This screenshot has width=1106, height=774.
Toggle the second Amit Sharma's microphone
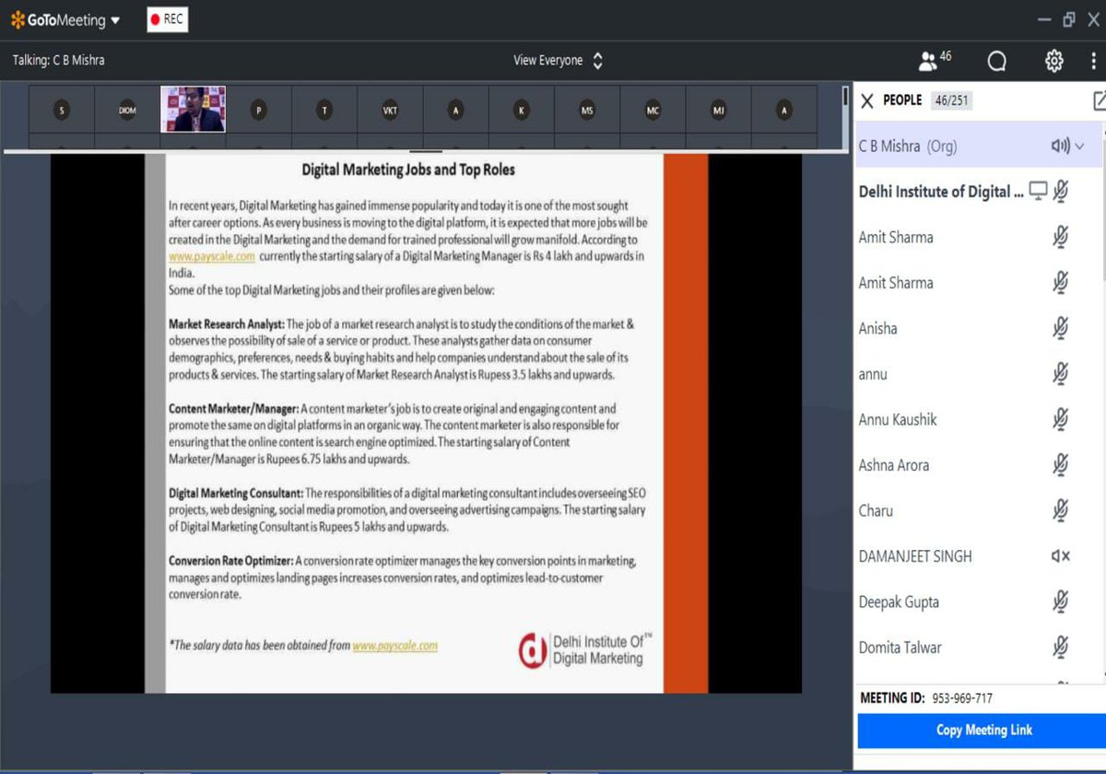click(1061, 283)
